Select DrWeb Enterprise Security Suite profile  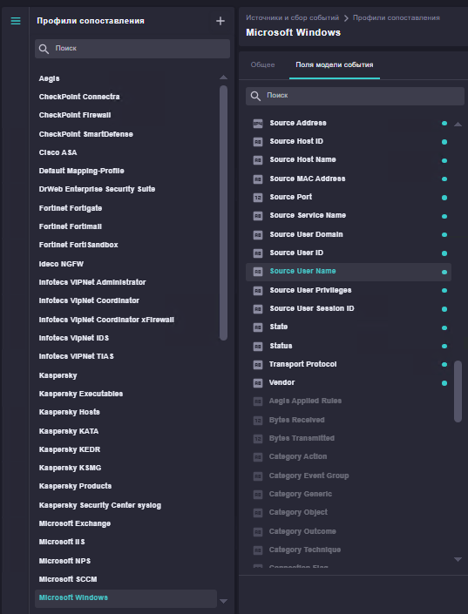pos(98,189)
